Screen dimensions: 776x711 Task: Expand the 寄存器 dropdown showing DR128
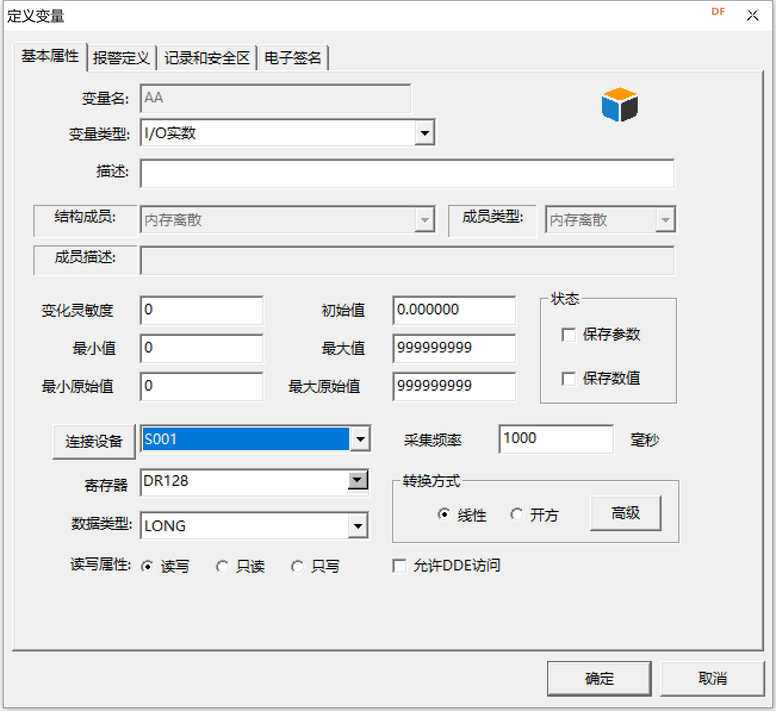[358, 480]
